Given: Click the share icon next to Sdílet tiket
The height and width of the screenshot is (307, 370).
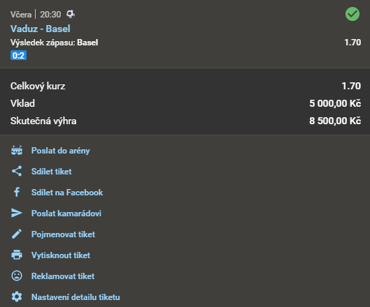Looking at the screenshot, I should [17, 171].
